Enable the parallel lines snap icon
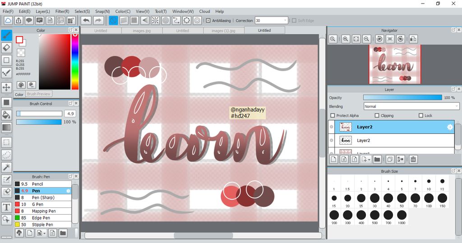Viewport: 462px width, 243px height. pyautogui.click(x=124, y=20)
